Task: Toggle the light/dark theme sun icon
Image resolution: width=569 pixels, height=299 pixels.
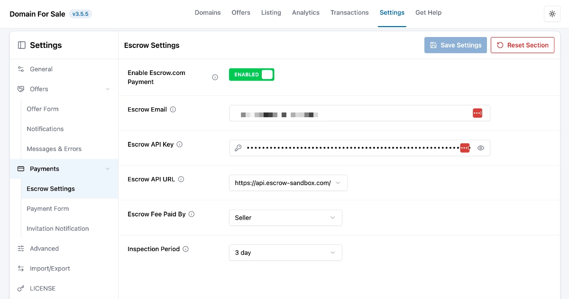Action: pyautogui.click(x=552, y=14)
